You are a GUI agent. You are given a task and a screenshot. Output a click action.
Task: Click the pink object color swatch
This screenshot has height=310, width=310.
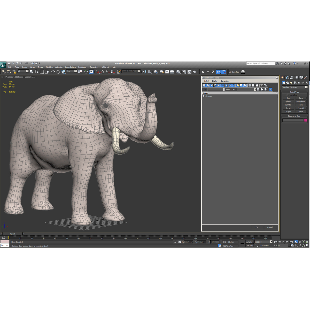click(x=306, y=120)
